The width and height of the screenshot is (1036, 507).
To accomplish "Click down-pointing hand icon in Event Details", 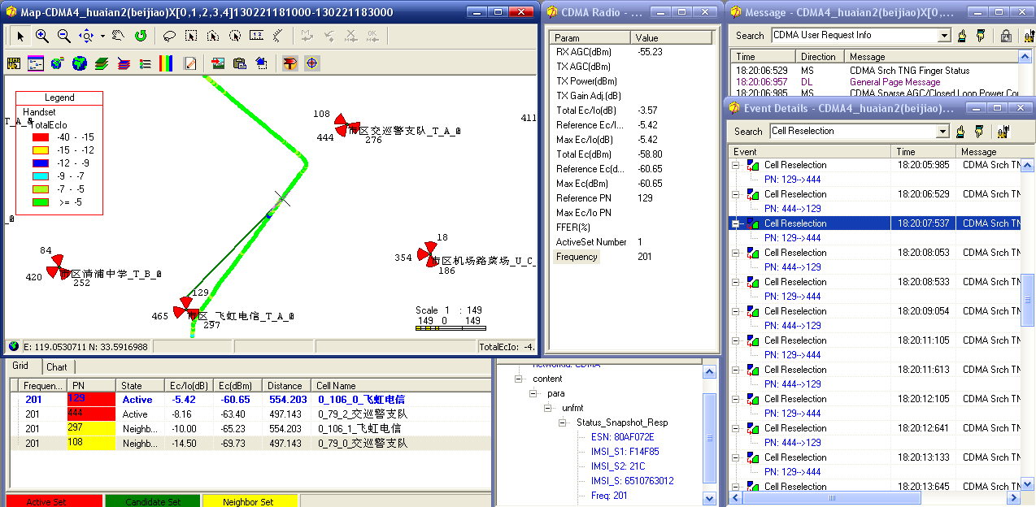I will click(x=980, y=131).
